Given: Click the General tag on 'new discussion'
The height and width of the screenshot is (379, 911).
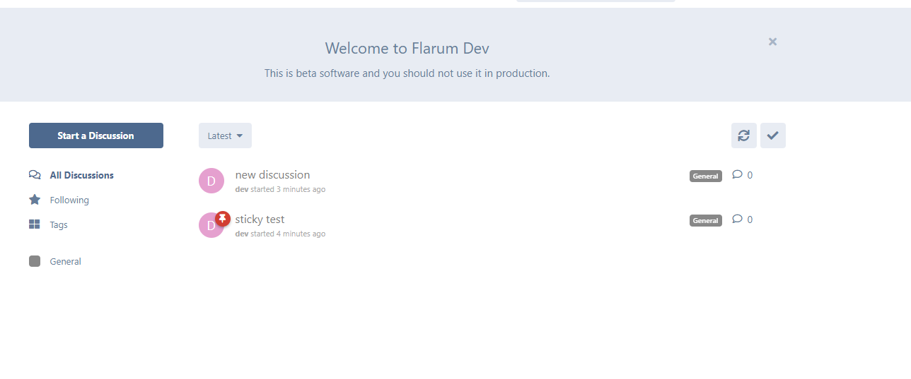Looking at the screenshot, I should pyautogui.click(x=705, y=176).
